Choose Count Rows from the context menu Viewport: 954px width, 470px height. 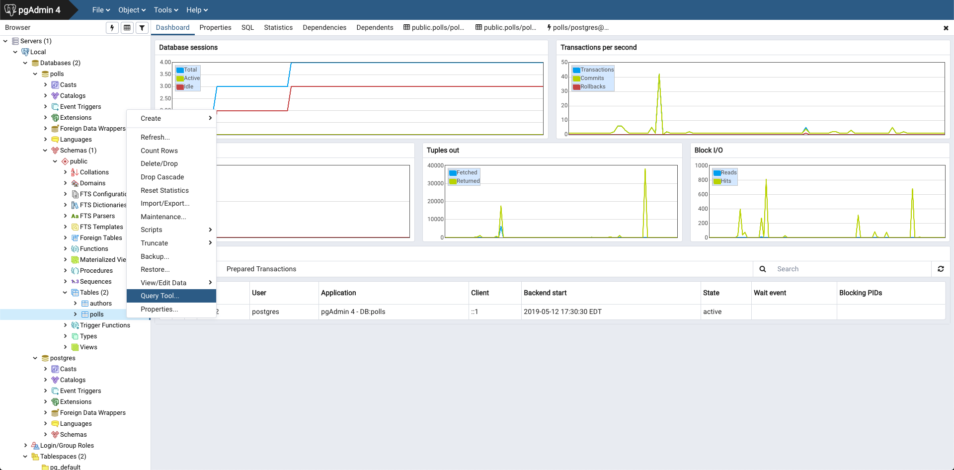[x=171, y=151]
